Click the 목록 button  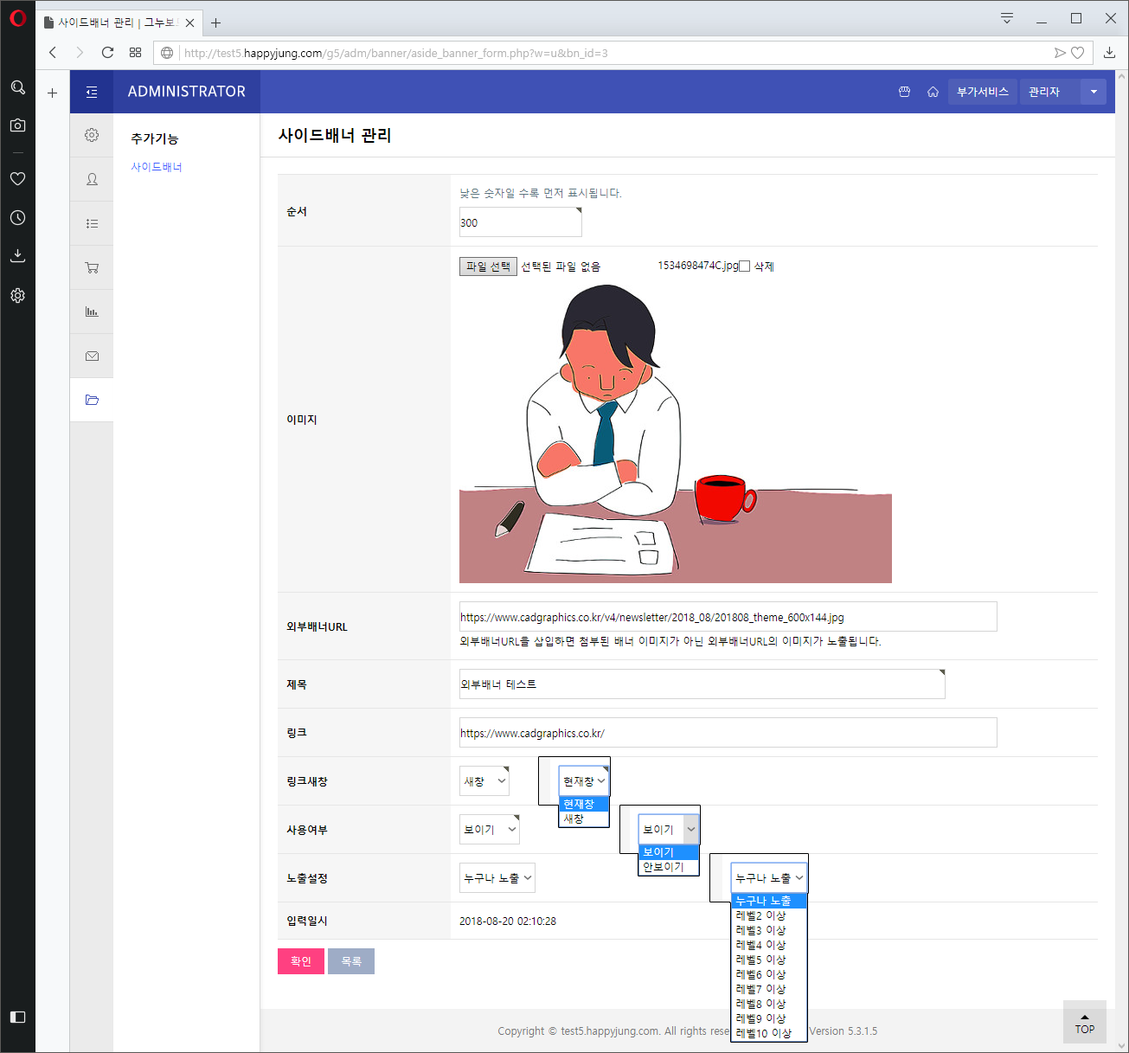coord(350,960)
